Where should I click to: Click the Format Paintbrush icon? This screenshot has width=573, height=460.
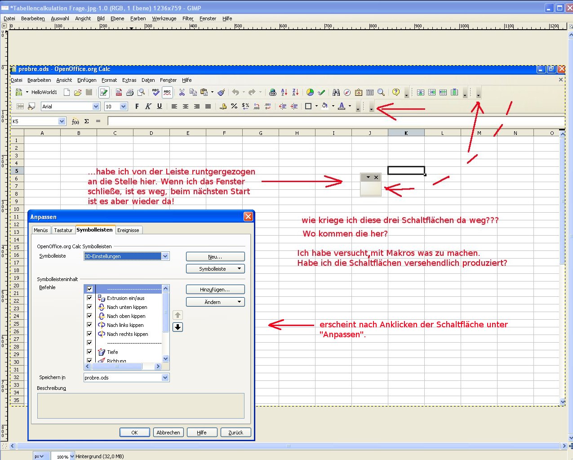221,92
